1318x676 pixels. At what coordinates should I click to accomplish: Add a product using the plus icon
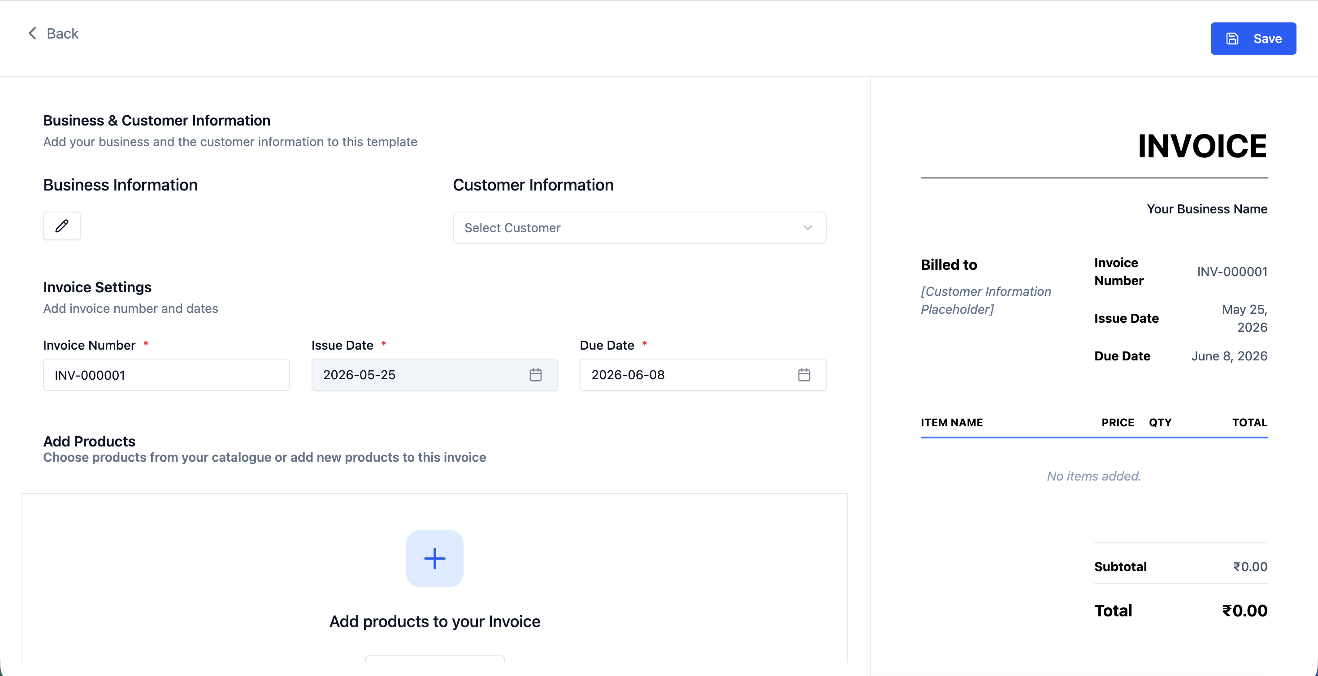(x=434, y=558)
